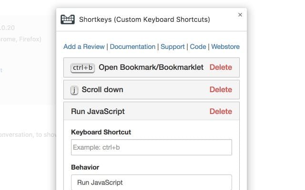Viewport: 305px width, 190px height.
Task: Click the Shortkeys keyboard logo icon
Action: [68, 19]
